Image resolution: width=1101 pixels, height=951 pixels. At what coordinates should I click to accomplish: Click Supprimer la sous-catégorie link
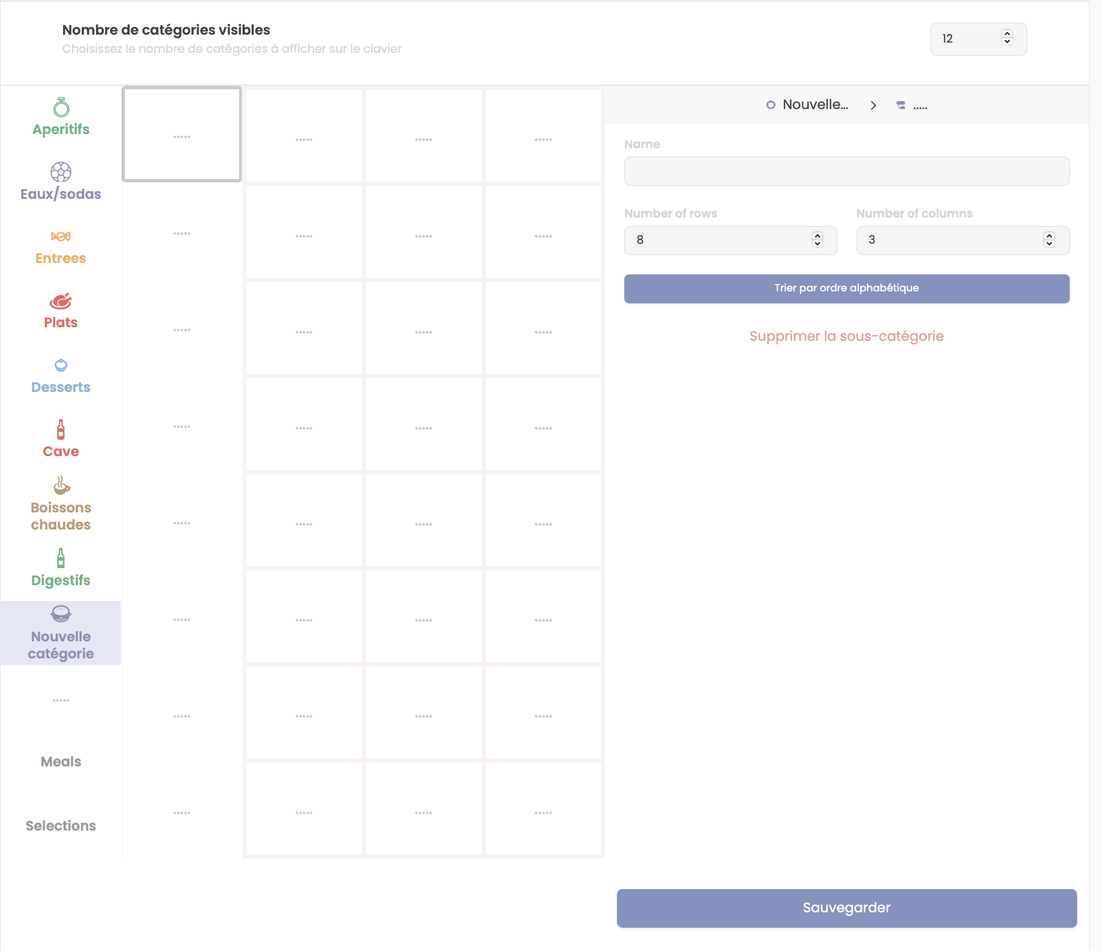(846, 336)
